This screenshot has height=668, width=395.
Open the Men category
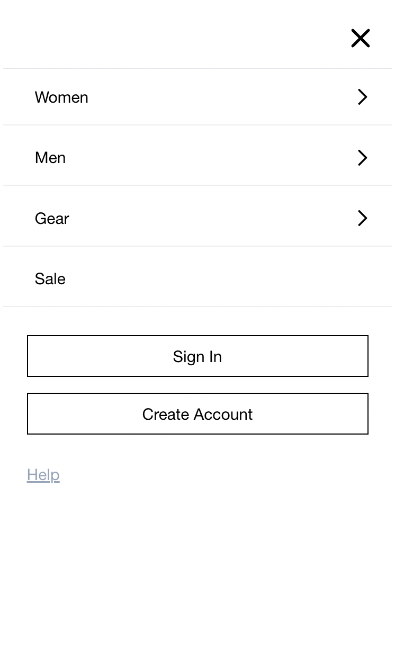click(x=50, y=158)
